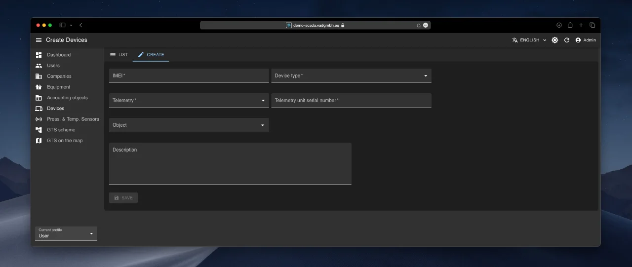The width and height of the screenshot is (632, 267).
Task: Click the GTS scheme sidebar icon
Action: pyautogui.click(x=39, y=130)
